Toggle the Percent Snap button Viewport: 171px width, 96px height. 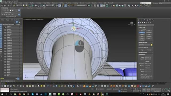tap(69, 6)
